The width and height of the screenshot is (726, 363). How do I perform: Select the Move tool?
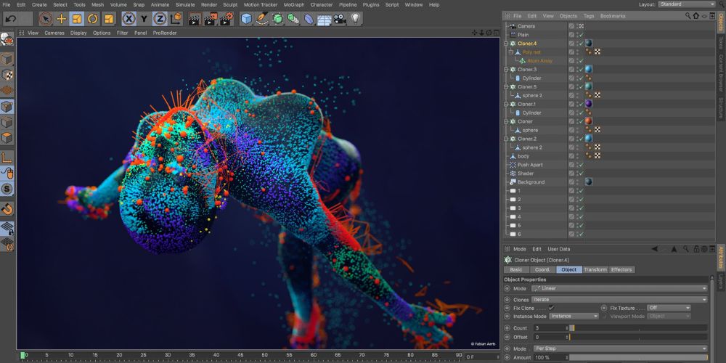click(x=61, y=19)
